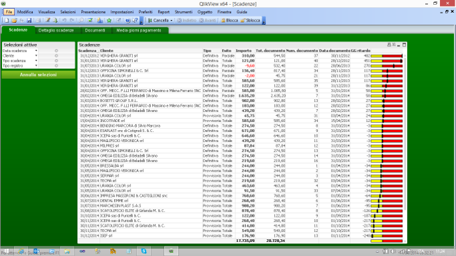Click the Scadenze table vertical scrollbar
Viewport: 456px width, 256px height.
pyautogui.click(x=404, y=133)
